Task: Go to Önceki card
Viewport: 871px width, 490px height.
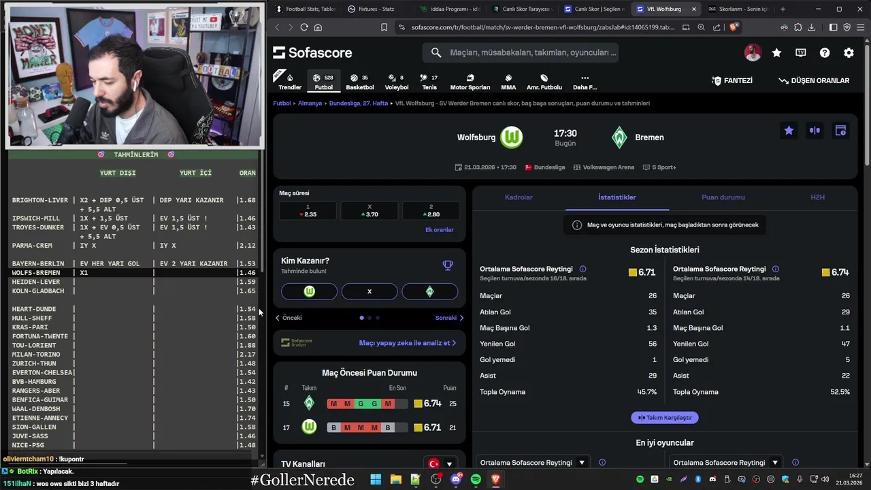Action: click(x=289, y=318)
